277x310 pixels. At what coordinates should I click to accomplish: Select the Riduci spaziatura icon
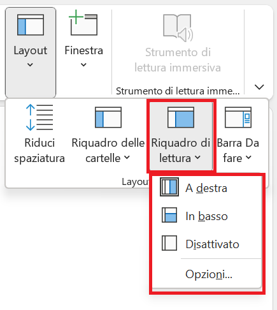(39, 117)
